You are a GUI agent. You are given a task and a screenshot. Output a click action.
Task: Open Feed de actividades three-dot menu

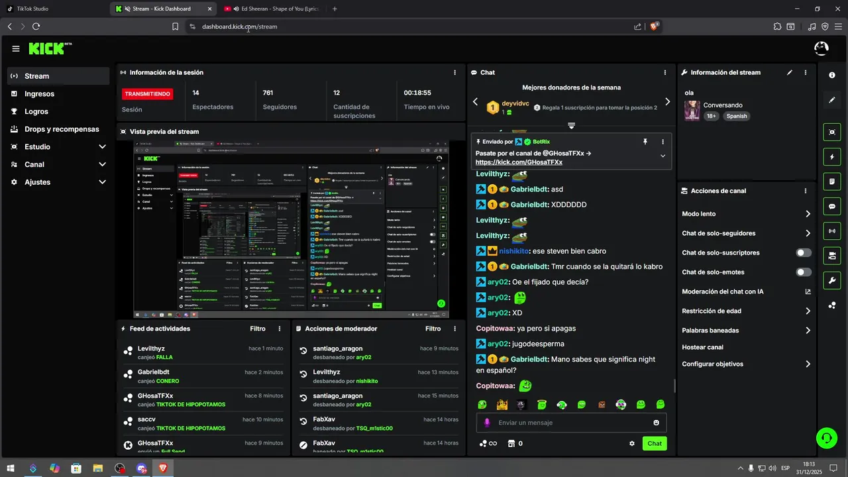tap(280, 329)
